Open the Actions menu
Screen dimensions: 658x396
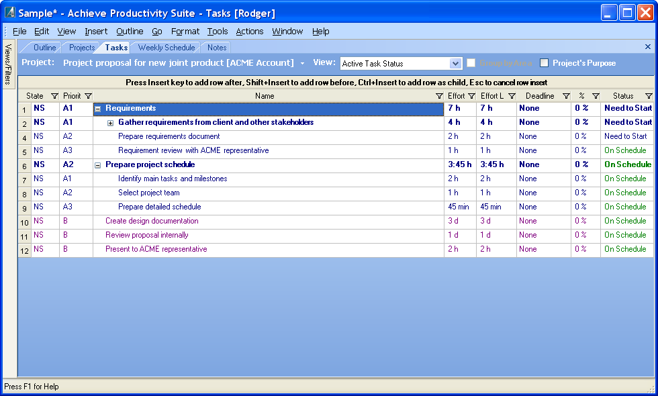(x=250, y=32)
